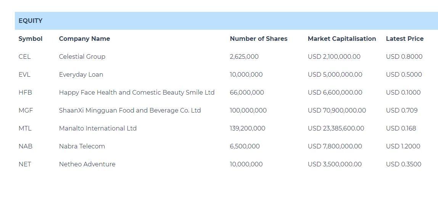438x203 pixels.
Task: Open Manalto International Ltd entry
Action: (x=98, y=128)
